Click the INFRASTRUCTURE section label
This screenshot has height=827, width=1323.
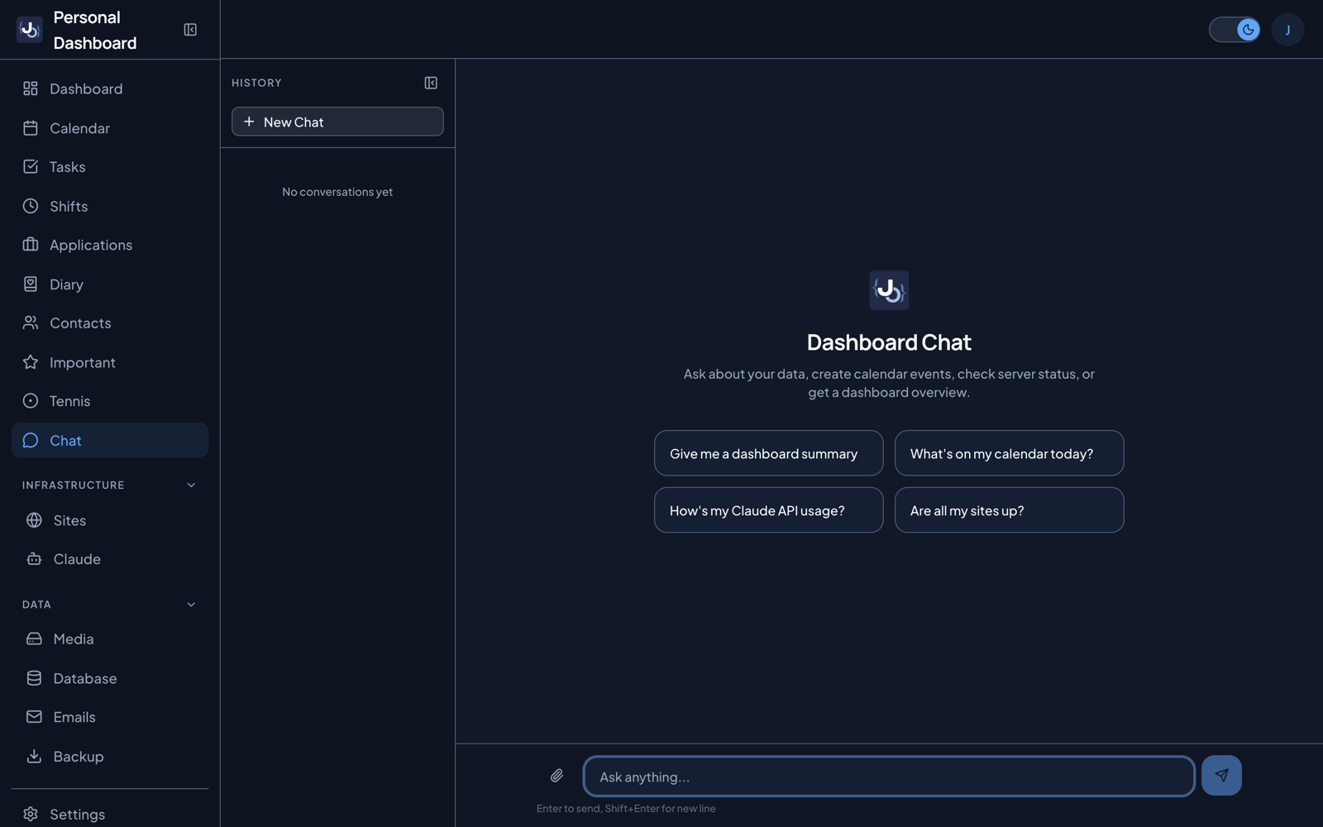(x=73, y=485)
